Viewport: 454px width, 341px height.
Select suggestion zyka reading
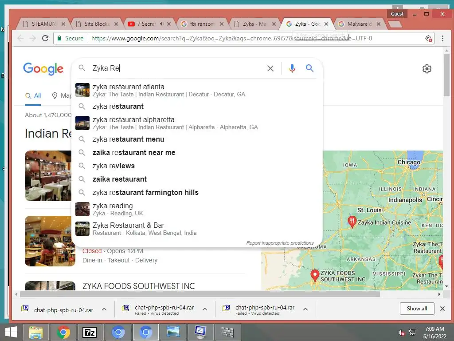[197, 209]
